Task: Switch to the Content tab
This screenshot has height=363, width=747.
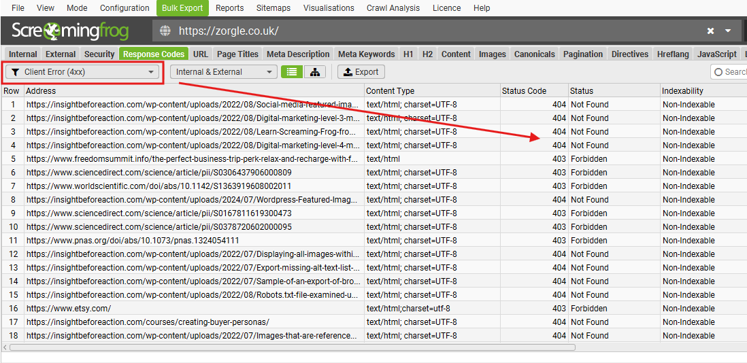Action: click(456, 54)
